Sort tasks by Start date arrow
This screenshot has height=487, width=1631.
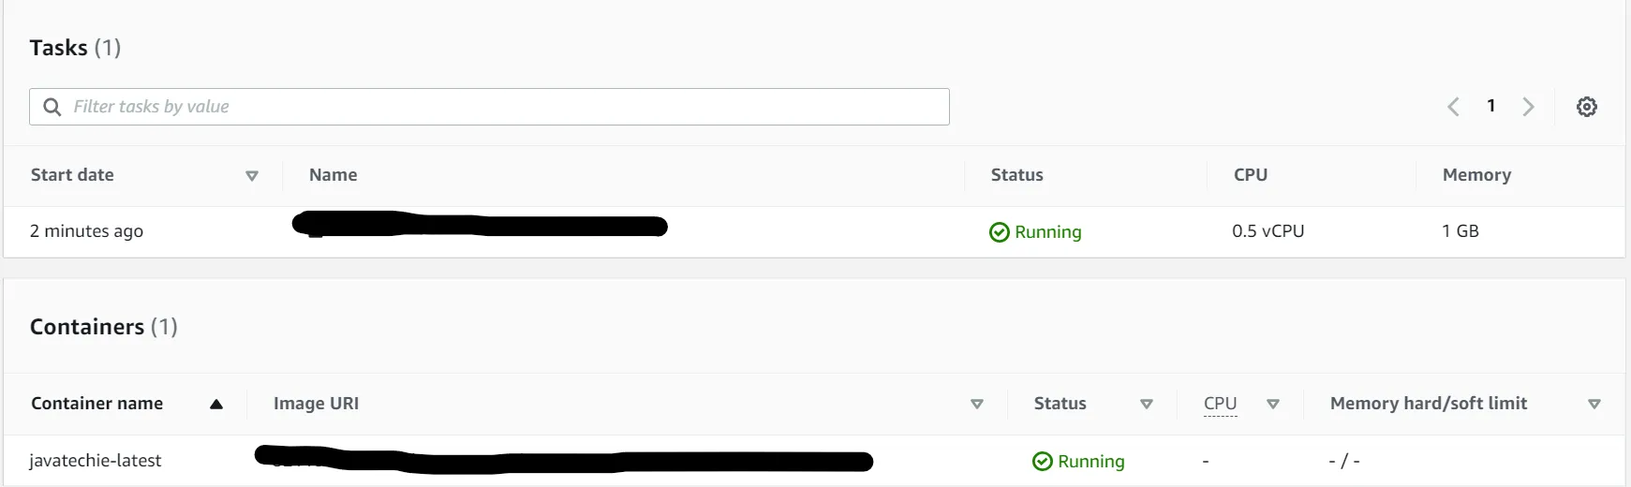point(251,176)
